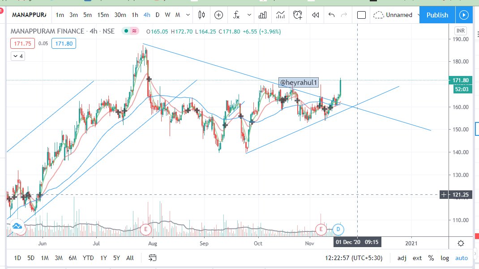This screenshot has height=269, width=479.
Task: Select the 1m timeframe
Action: (x=60, y=15)
